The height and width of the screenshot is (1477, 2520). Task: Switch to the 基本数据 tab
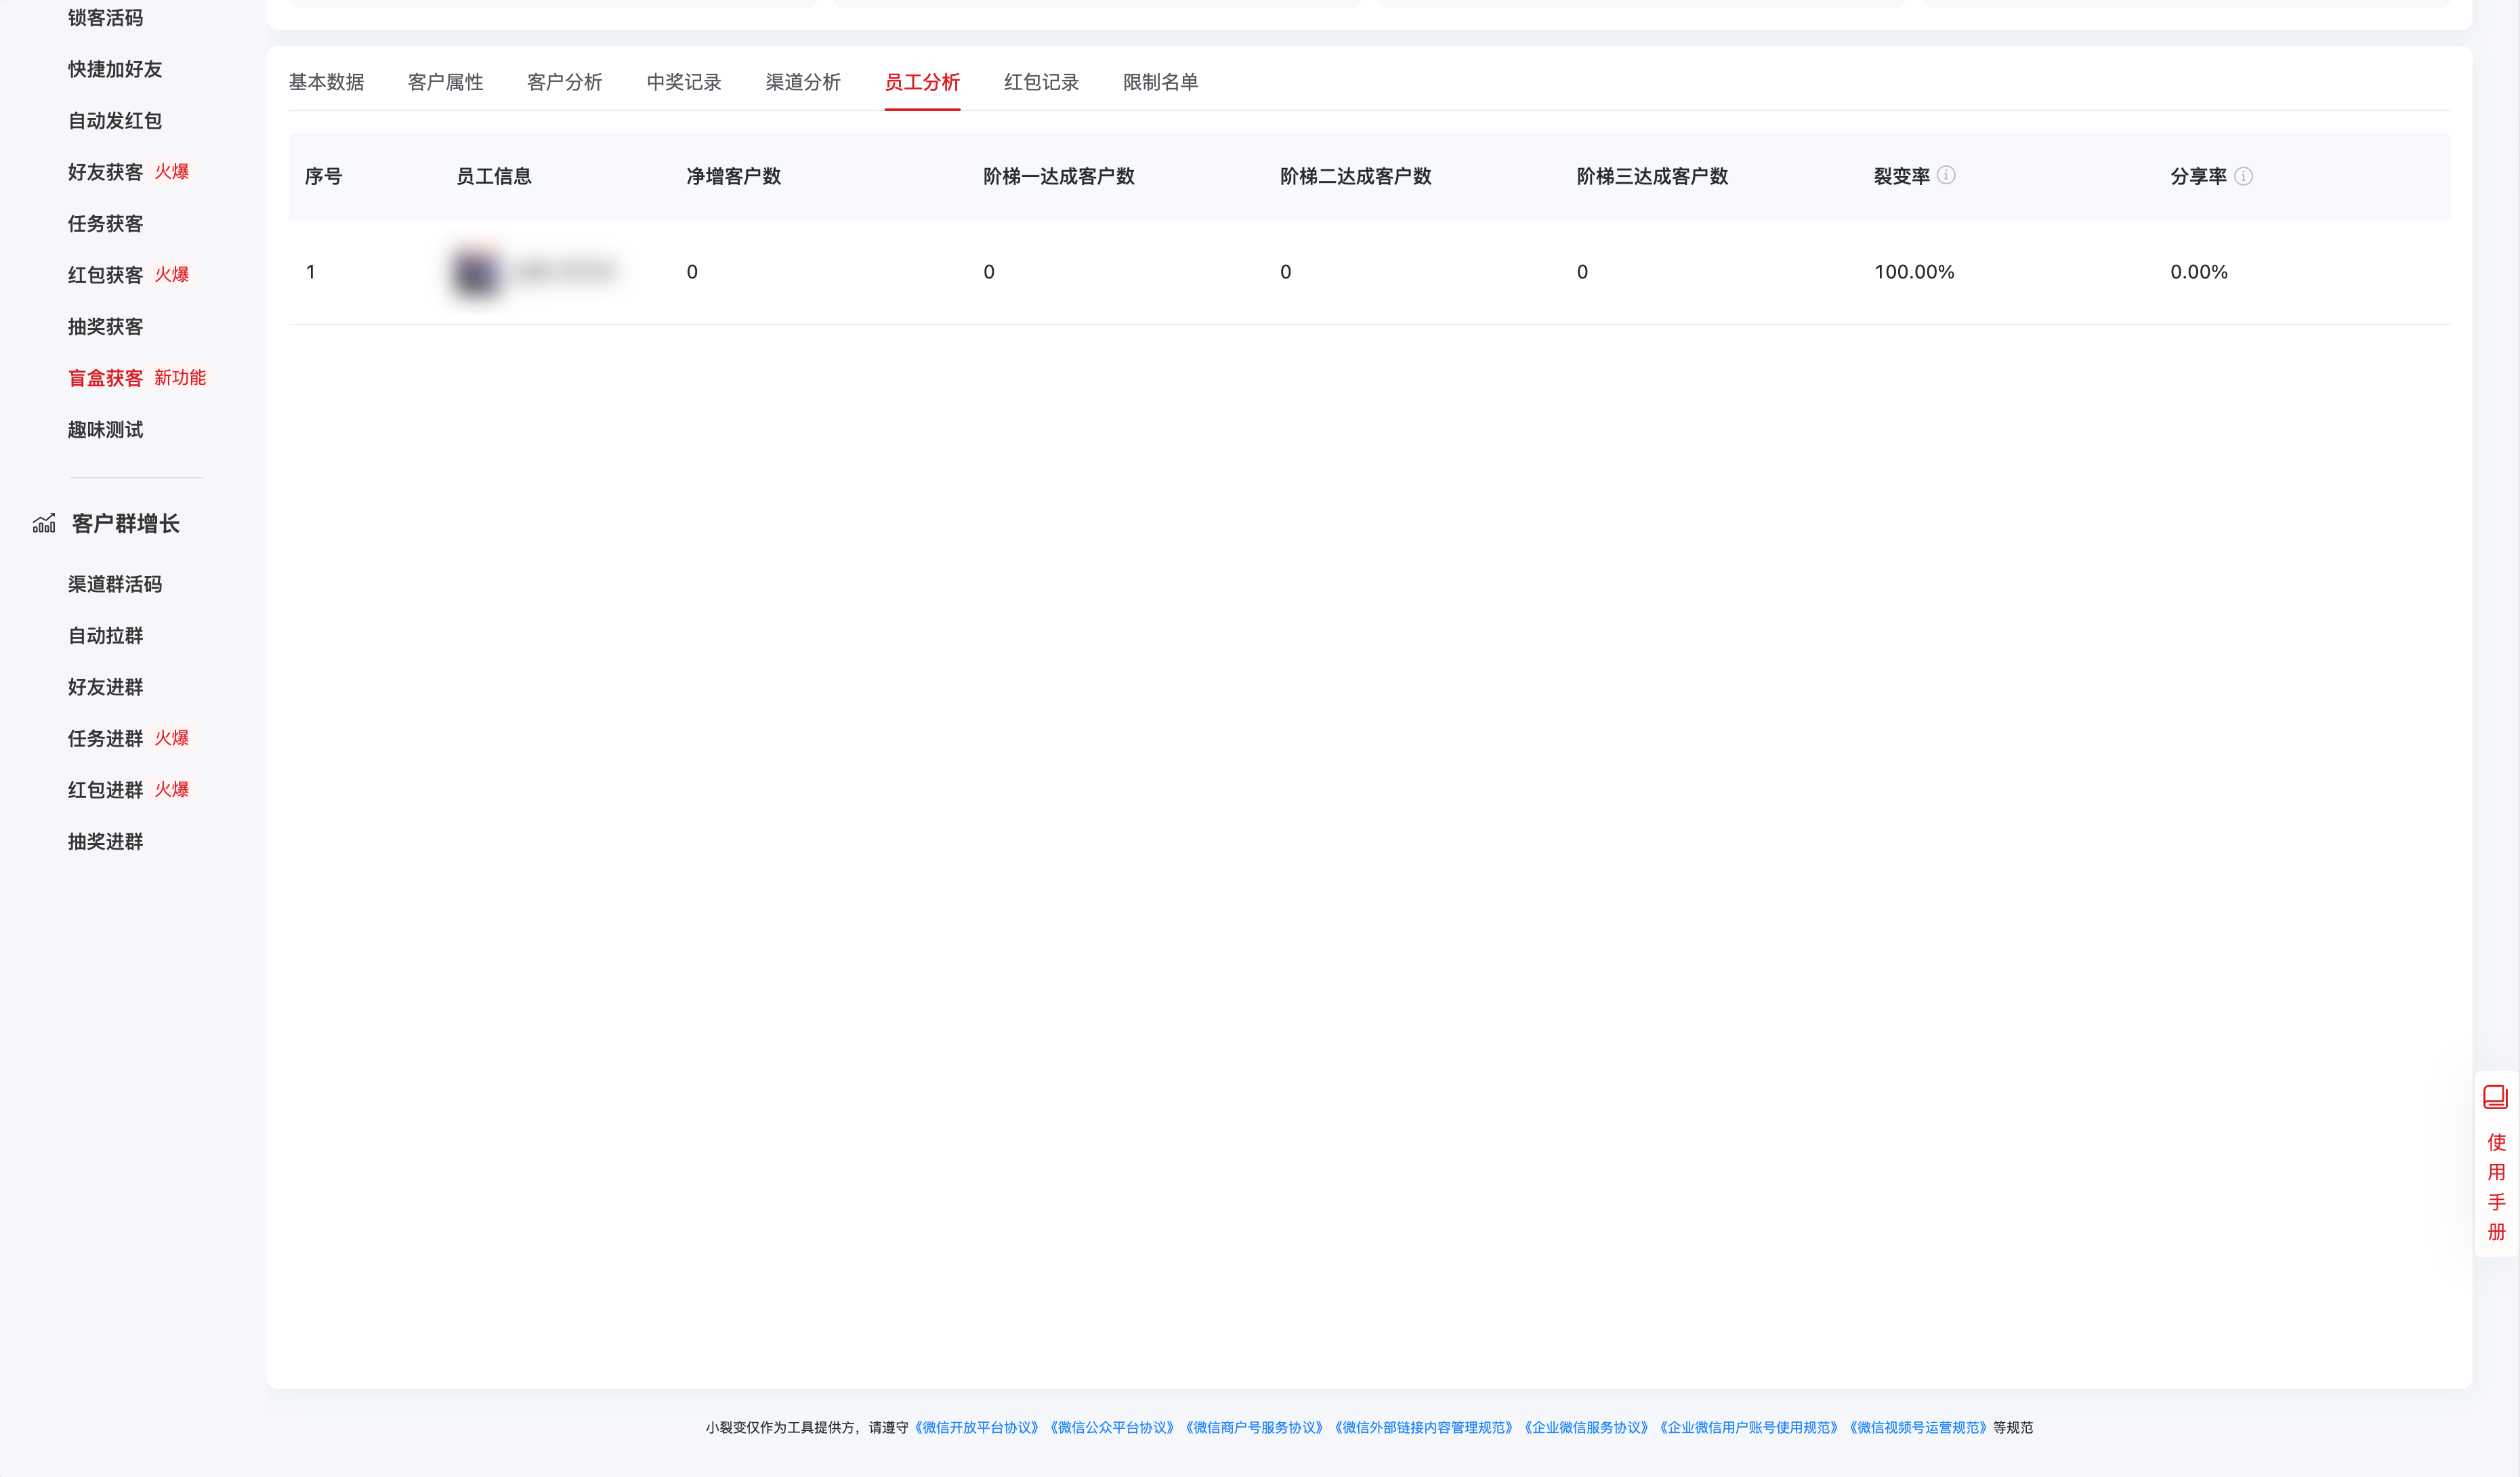click(x=327, y=82)
